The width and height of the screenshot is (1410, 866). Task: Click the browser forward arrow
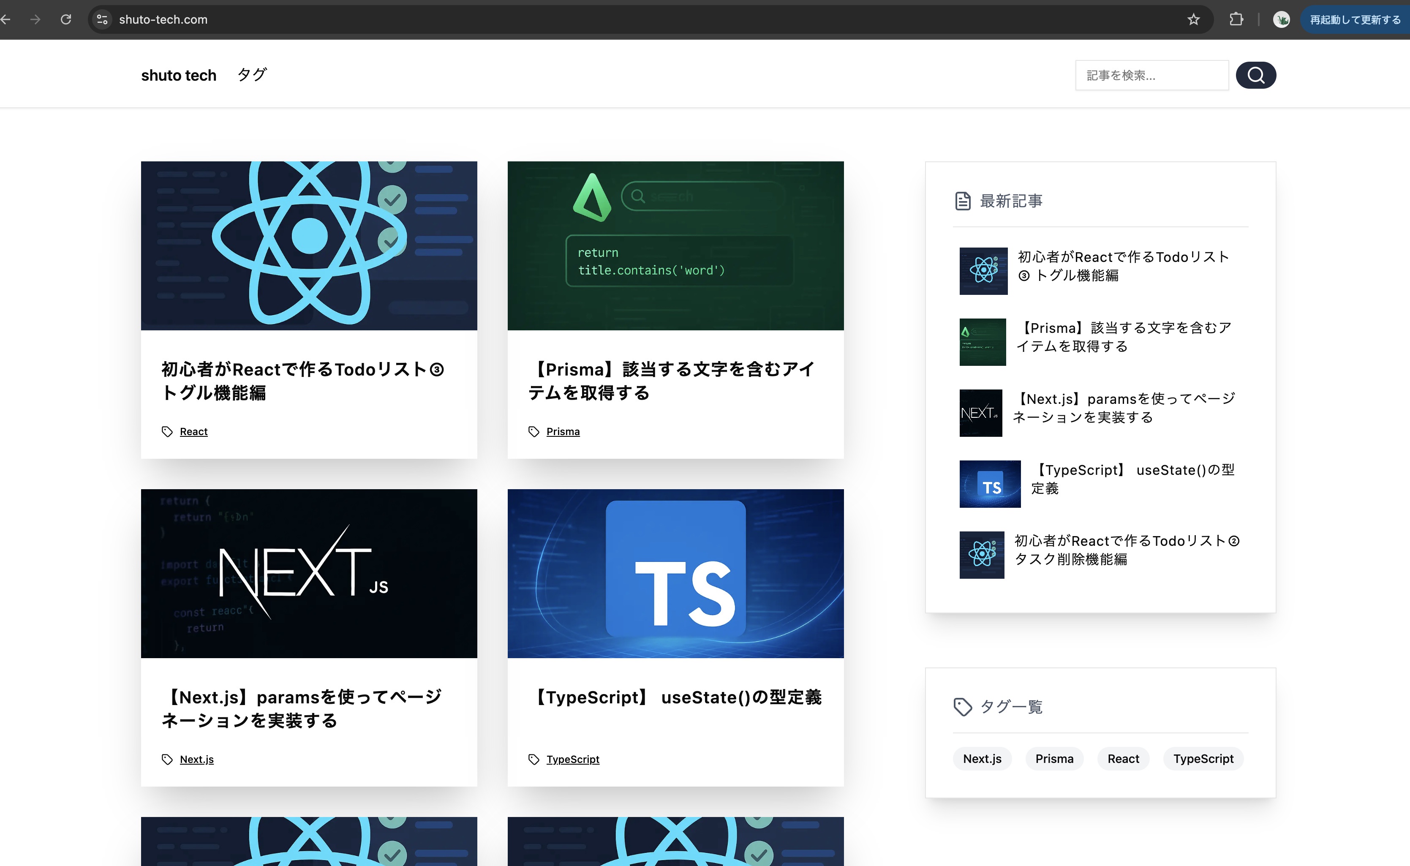(35, 19)
